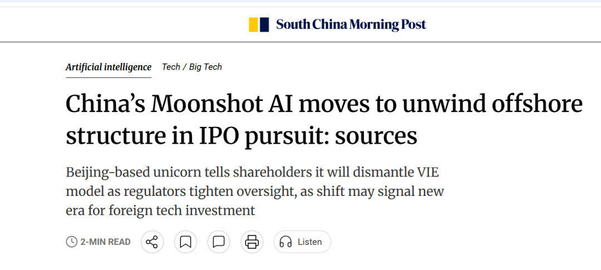Screen dimensions: 601x270
Task: Go to South China Morning Post homepage text
Action: point(351,24)
